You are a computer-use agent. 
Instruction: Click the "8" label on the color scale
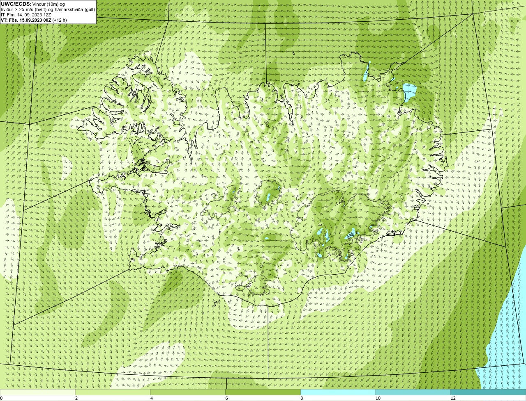pyautogui.click(x=302, y=398)
